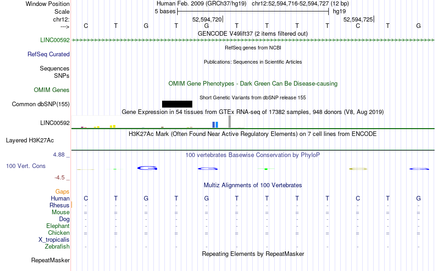Click Publications: Sequences in Scientific Articles title
The width and height of the screenshot is (435, 271).
pyautogui.click(x=253, y=62)
